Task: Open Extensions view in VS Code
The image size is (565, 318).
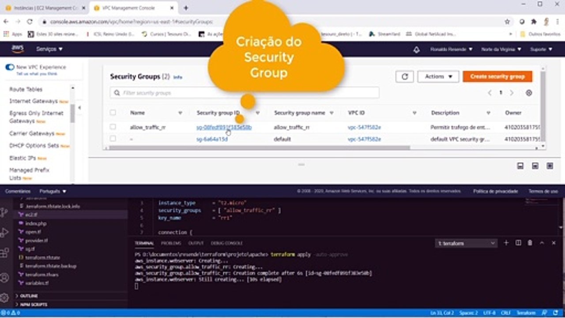Action: [4, 253]
